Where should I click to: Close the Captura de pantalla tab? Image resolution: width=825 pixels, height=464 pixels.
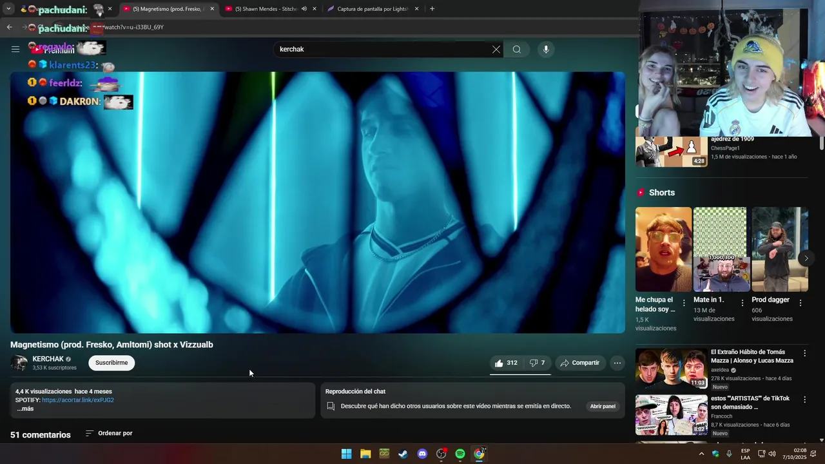point(416,9)
